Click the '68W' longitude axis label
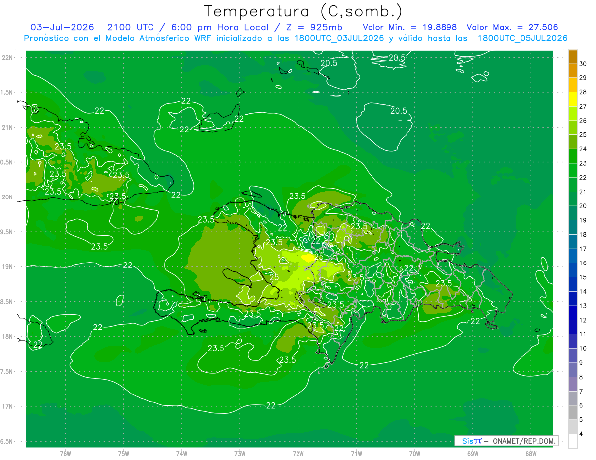Image resolution: width=596 pixels, height=460 pixels. (531, 454)
